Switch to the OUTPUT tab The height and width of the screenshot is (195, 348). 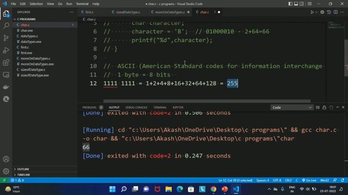tap(114, 107)
